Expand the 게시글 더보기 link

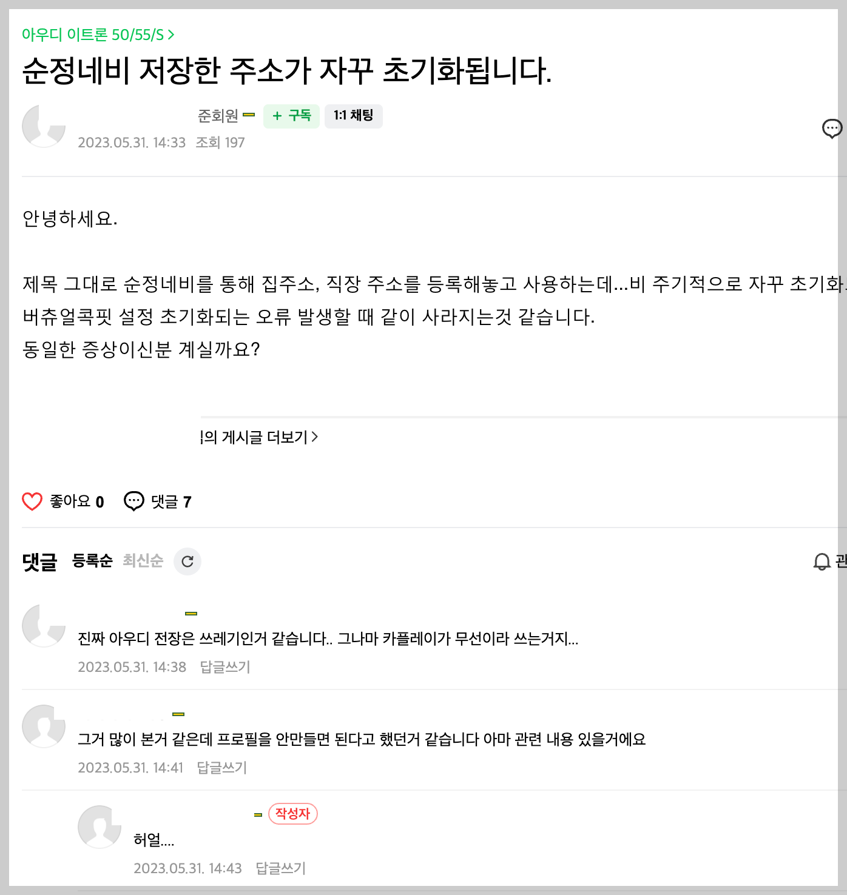[x=260, y=437]
